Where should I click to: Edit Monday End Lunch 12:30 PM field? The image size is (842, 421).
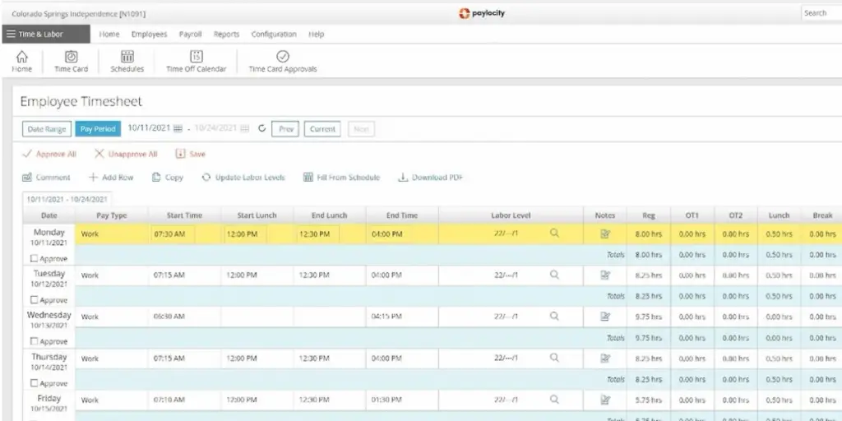click(317, 234)
